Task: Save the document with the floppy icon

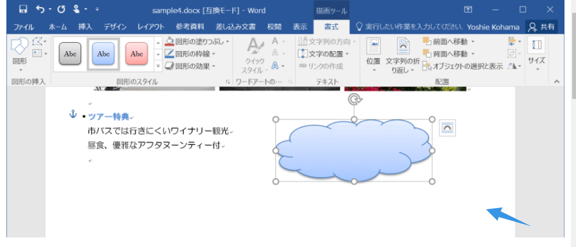Action: click(x=23, y=10)
